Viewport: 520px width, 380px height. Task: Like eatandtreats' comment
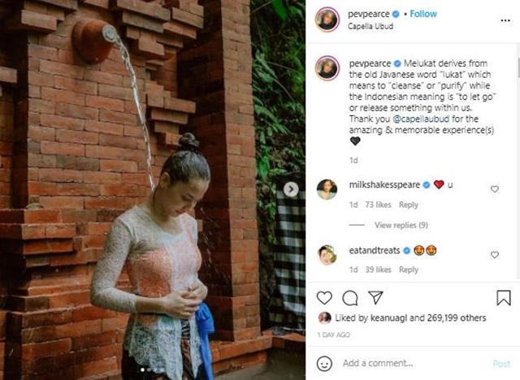495,254
